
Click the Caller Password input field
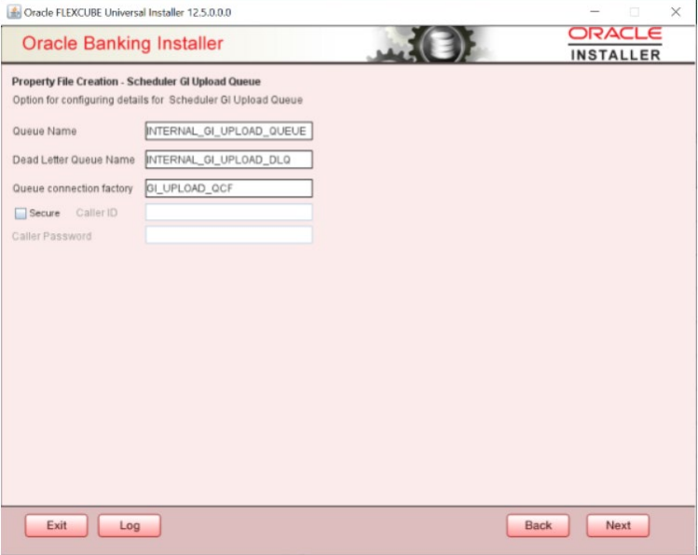point(229,235)
